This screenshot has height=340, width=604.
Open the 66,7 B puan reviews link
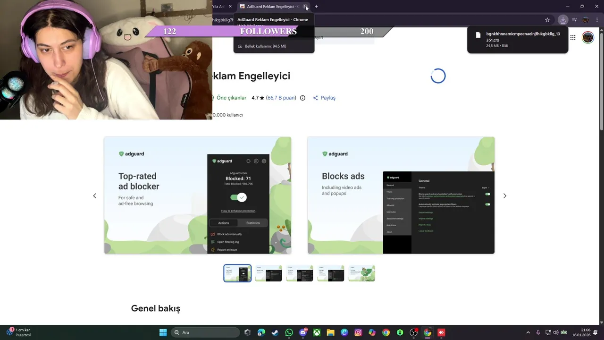click(x=281, y=98)
